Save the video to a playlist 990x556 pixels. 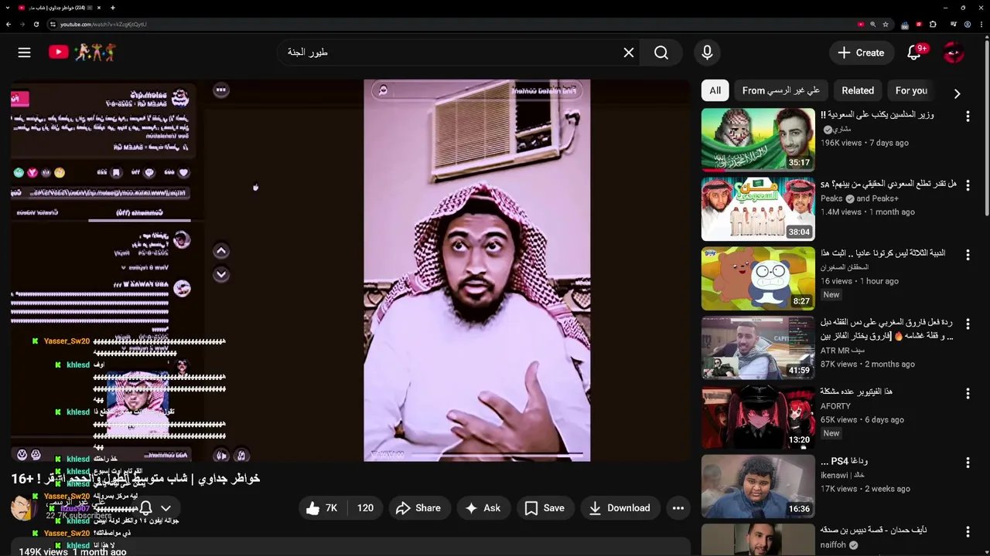(544, 507)
